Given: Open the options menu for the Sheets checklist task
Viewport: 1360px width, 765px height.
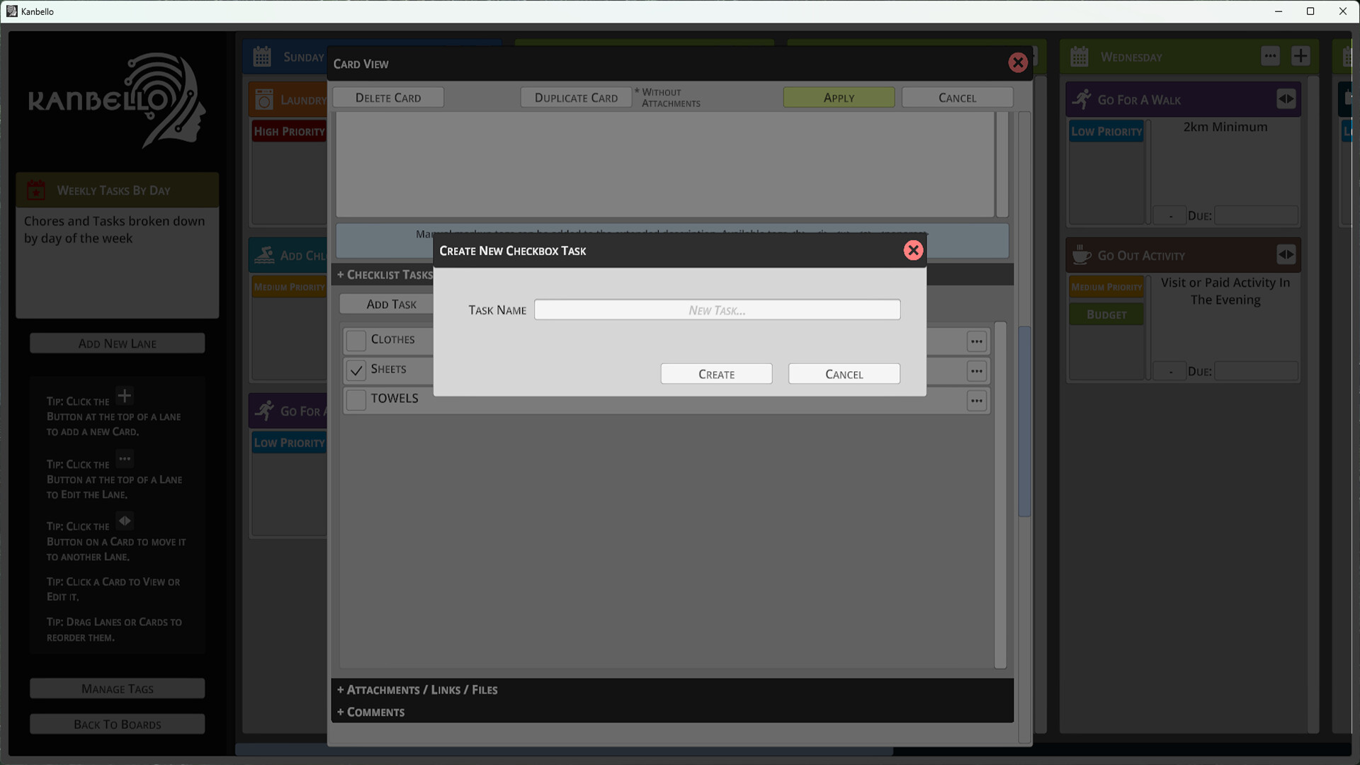Looking at the screenshot, I should pos(977,370).
